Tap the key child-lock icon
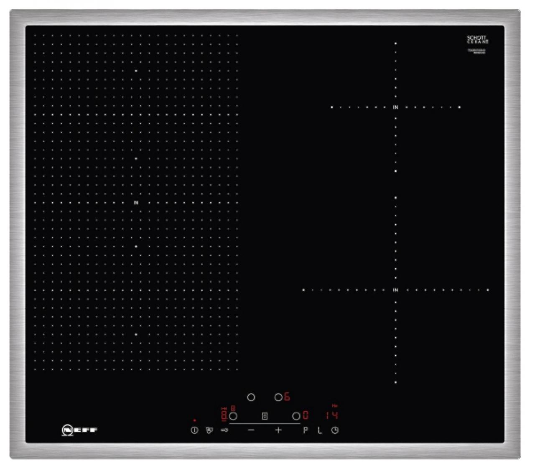The width and height of the screenshot is (535, 471). click(224, 430)
